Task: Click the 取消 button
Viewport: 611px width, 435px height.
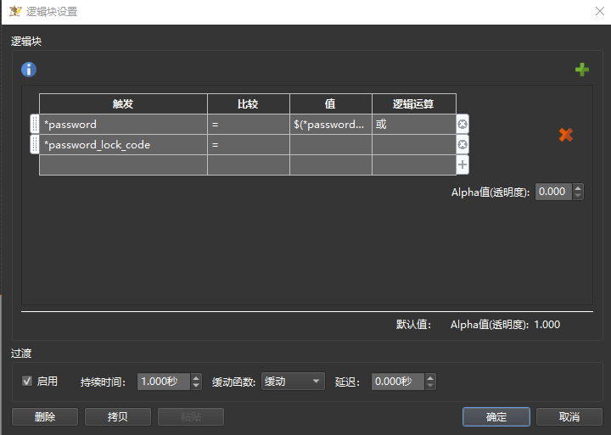Action: [x=569, y=417]
